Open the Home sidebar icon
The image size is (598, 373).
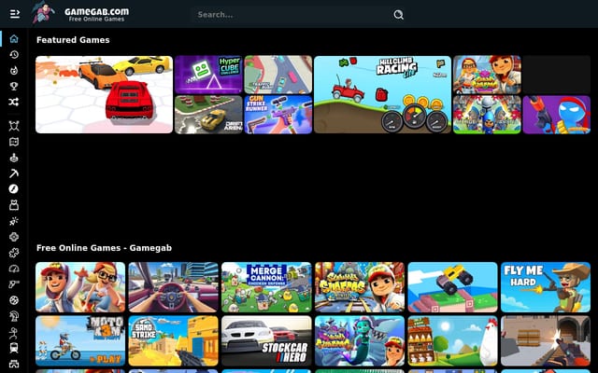pyautogui.click(x=14, y=39)
